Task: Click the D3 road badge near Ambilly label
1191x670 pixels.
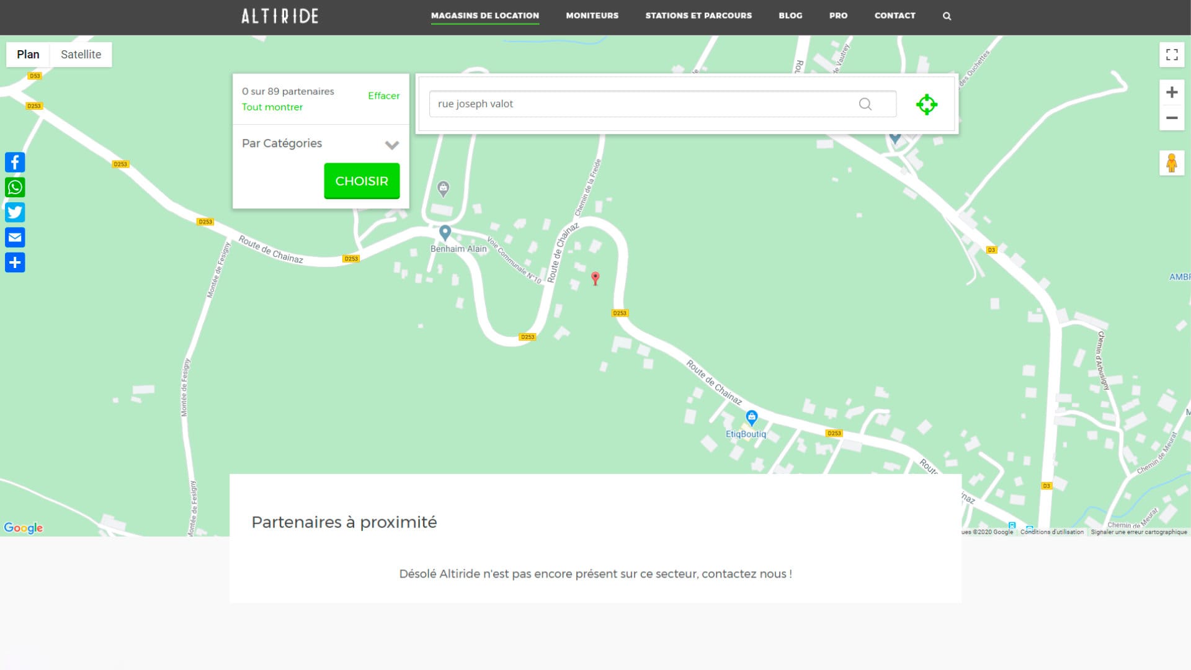Action: pyautogui.click(x=991, y=250)
